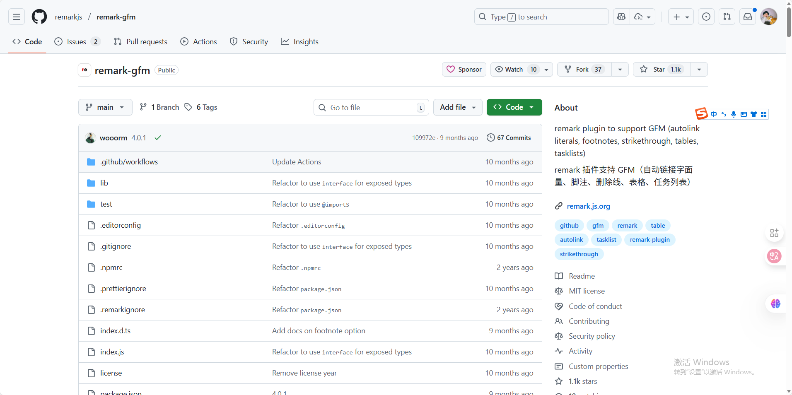Open the Pull requests tab

click(140, 42)
